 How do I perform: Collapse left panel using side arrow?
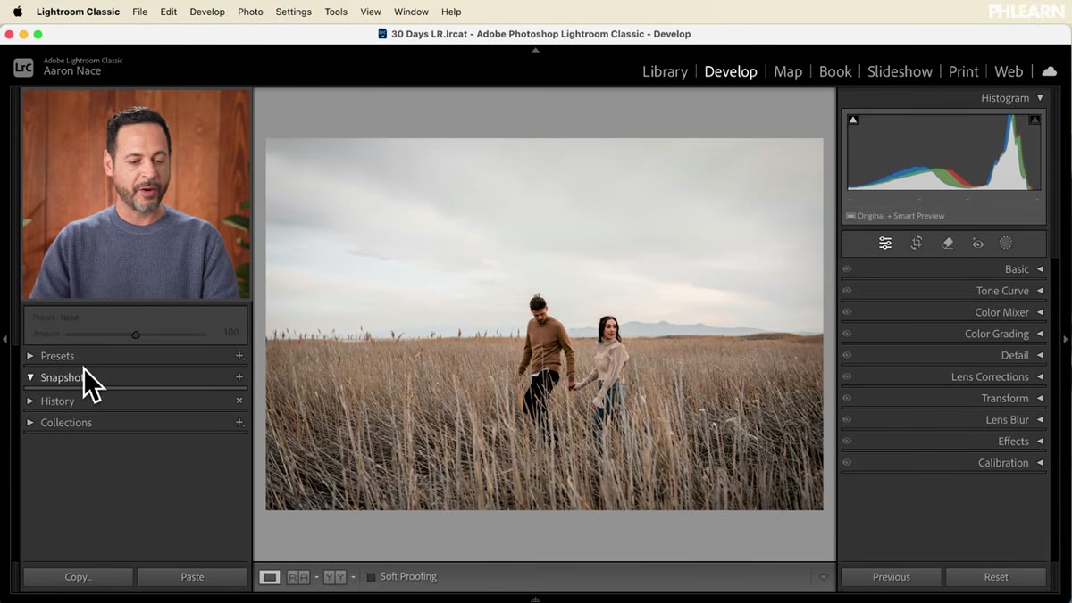(x=4, y=339)
